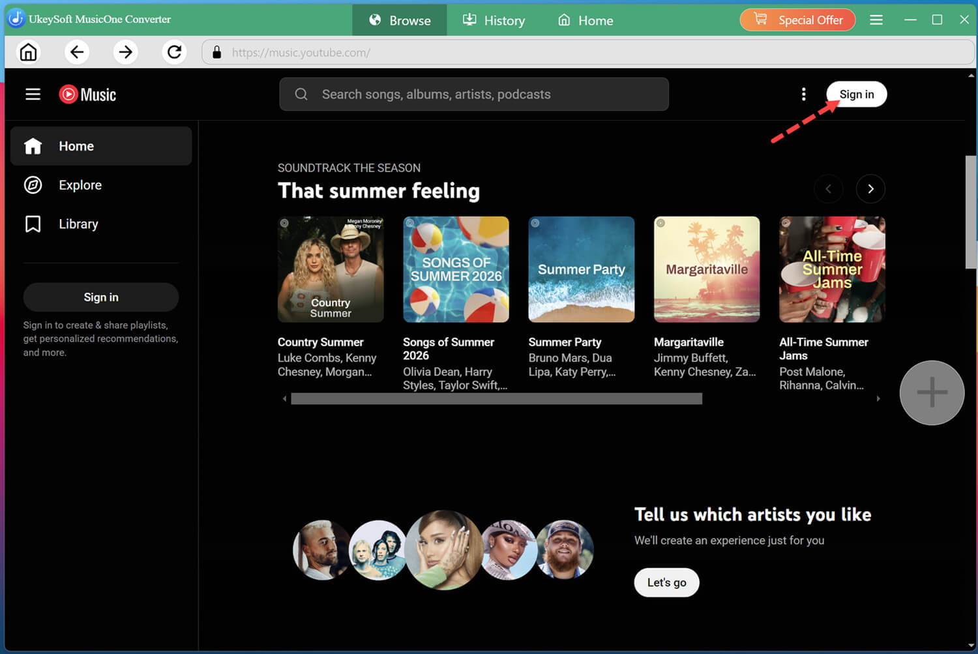Click Luke Combs, Kenny Chesney artist text
Screen dimensions: 978x654
(x=327, y=364)
